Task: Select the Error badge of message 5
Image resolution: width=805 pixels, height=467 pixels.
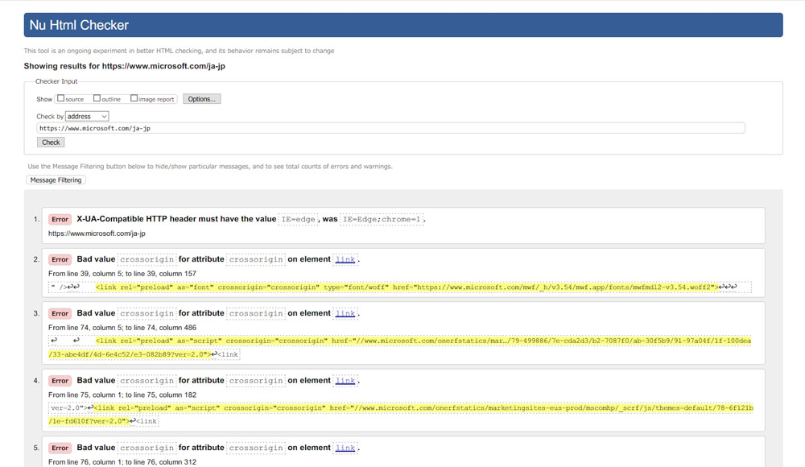Action: [x=60, y=448]
